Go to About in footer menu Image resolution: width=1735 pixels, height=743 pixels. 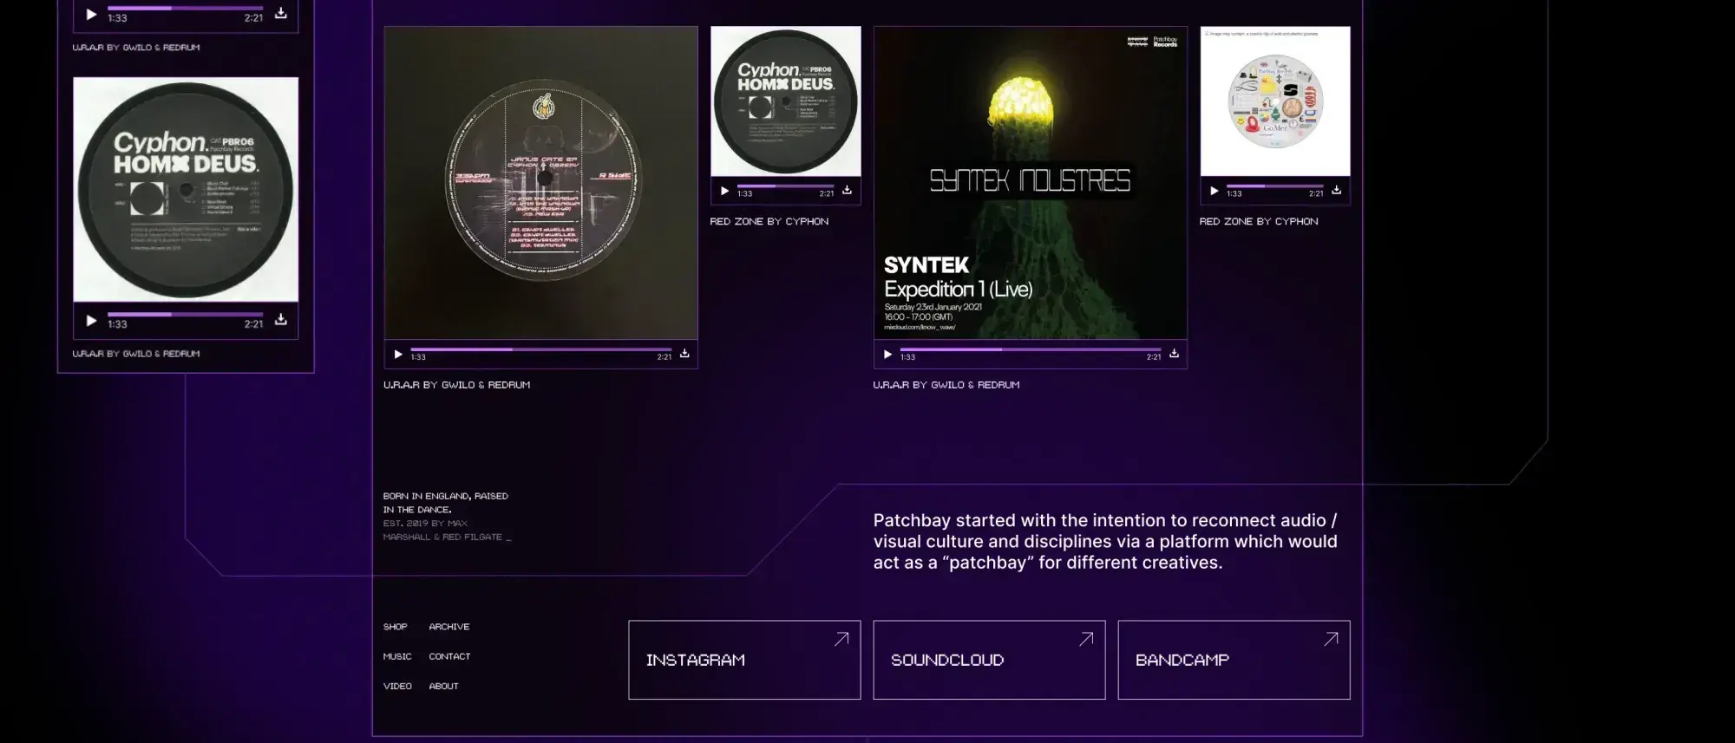pyautogui.click(x=443, y=686)
